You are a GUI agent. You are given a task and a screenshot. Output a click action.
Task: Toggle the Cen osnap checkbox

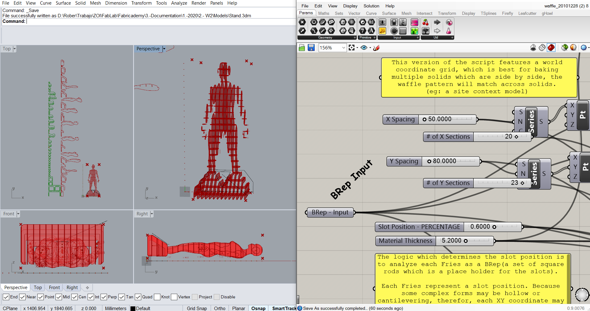pos(74,297)
